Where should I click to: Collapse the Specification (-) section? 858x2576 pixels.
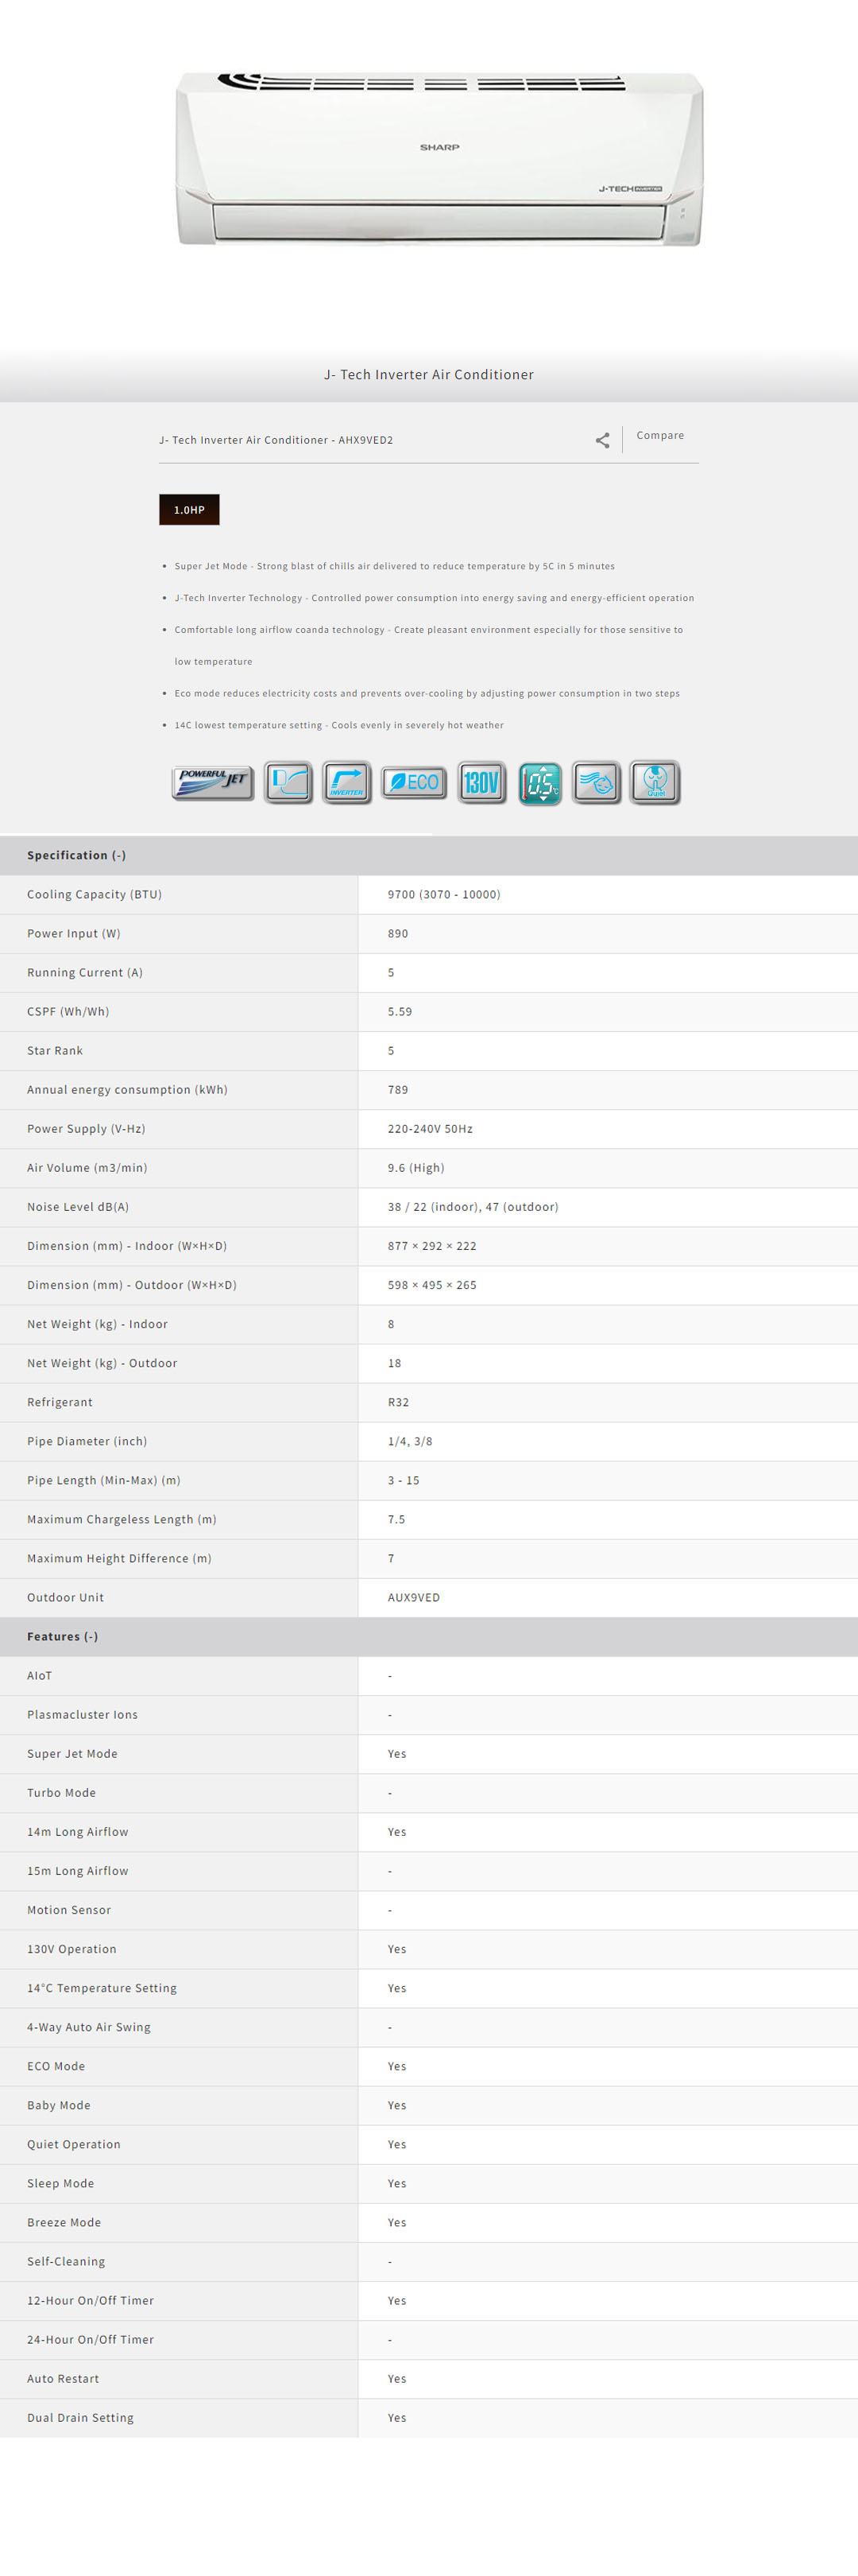point(77,855)
